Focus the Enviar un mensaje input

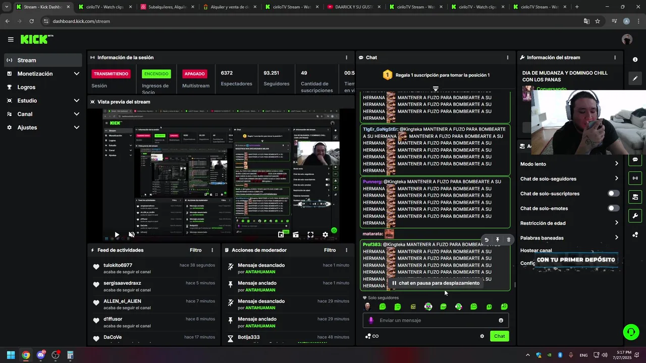[x=436, y=320]
